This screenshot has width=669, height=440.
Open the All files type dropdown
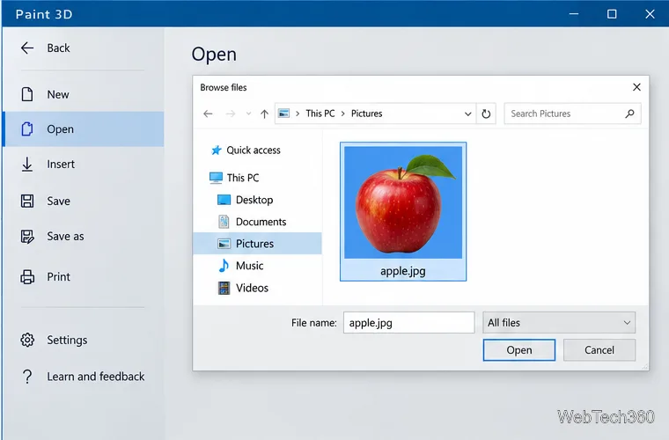point(559,323)
